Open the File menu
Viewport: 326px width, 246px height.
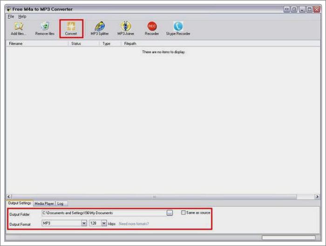[11, 17]
